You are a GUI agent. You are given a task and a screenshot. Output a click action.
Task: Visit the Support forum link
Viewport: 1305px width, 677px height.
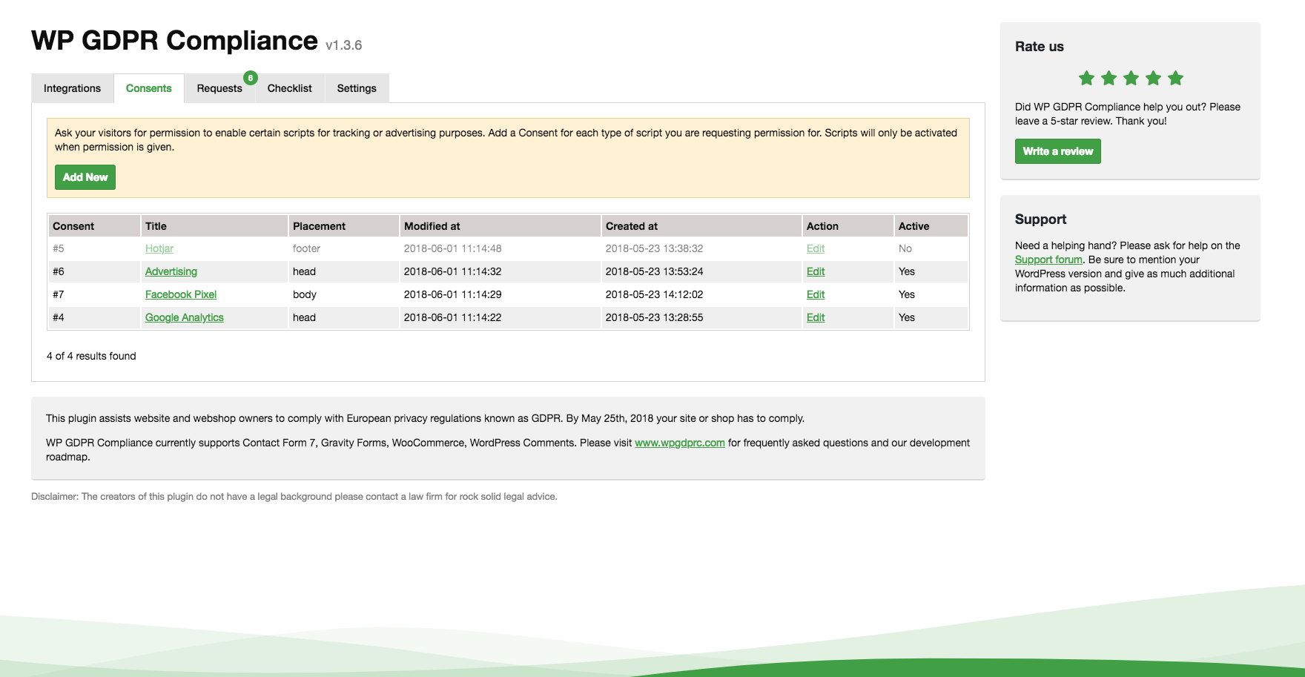(x=1048, y=260)
